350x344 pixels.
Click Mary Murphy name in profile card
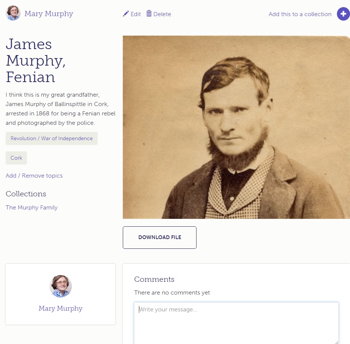pyautogui.click(x=61, y=308)
